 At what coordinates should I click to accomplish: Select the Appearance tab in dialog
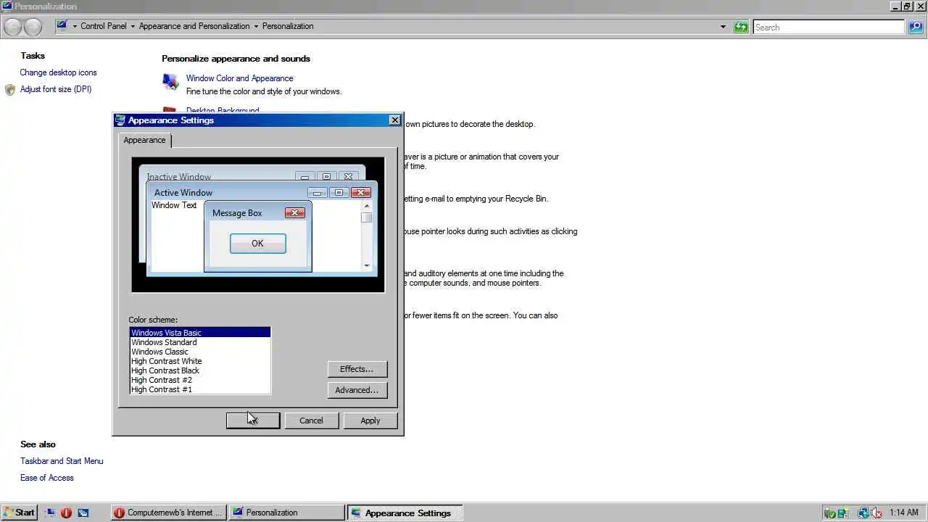coord(144,140)
